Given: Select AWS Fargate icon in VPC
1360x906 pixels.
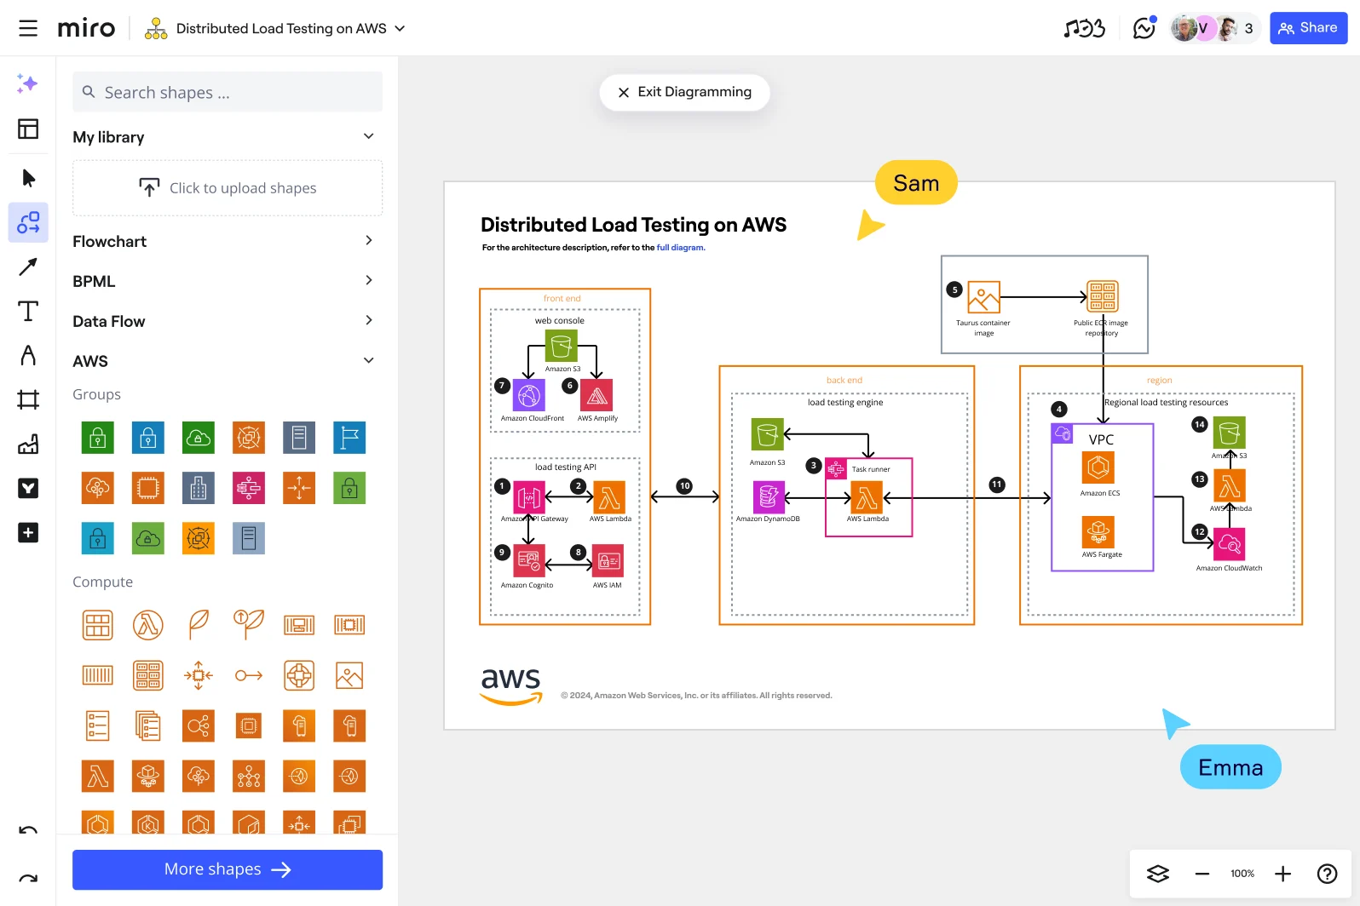Looking at the screenshot, I should (1098, 532).
